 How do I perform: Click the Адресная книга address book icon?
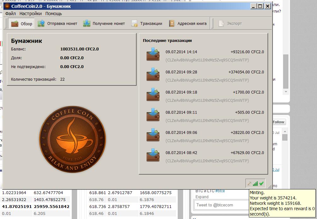(172, 23)
